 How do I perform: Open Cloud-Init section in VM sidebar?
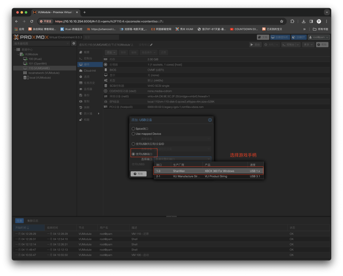(89, 71)
